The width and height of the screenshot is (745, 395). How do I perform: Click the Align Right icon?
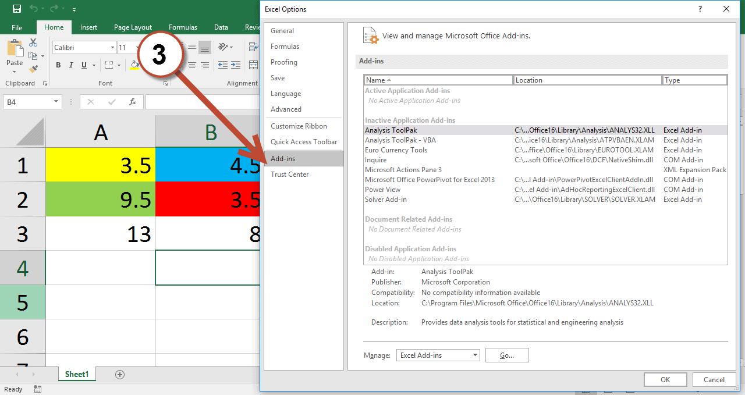pyautogui.click(x=204, y=65)
